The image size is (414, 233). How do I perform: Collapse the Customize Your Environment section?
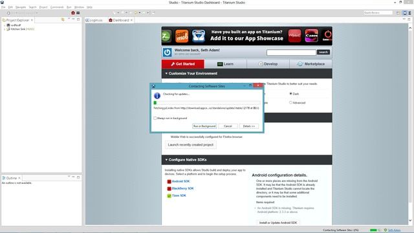coord(166,73)
